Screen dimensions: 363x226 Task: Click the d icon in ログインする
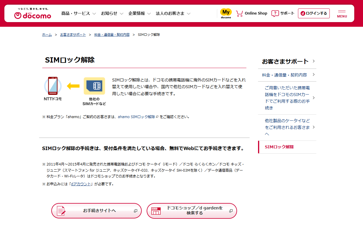[x=303, y=13]
